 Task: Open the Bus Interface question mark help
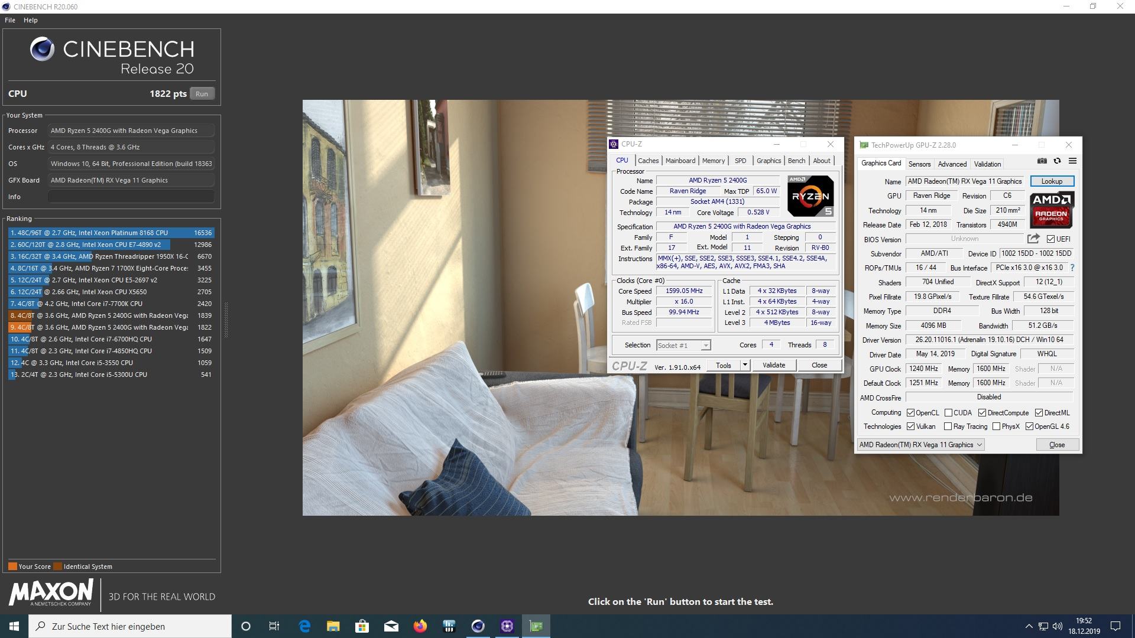click(1072, 268)
